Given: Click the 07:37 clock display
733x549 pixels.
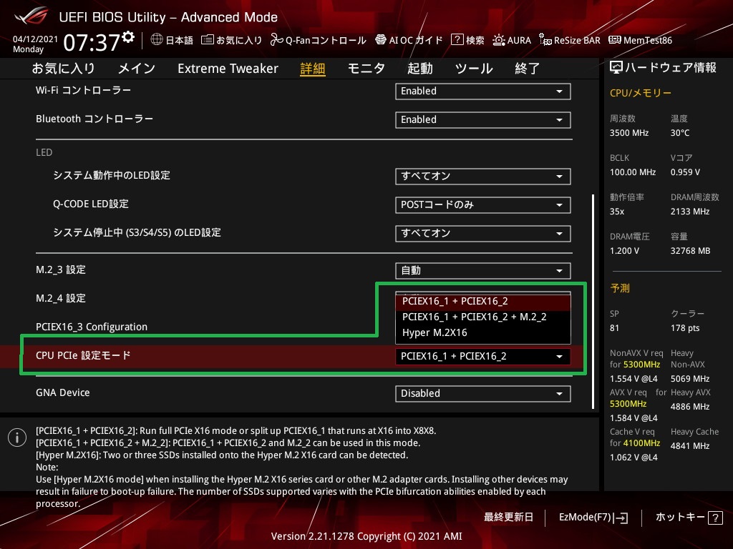Looking at the screenshot, I should (x=92, y=42).
